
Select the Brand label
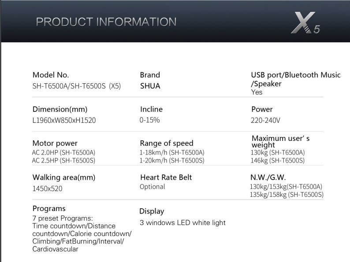[150, 75]
